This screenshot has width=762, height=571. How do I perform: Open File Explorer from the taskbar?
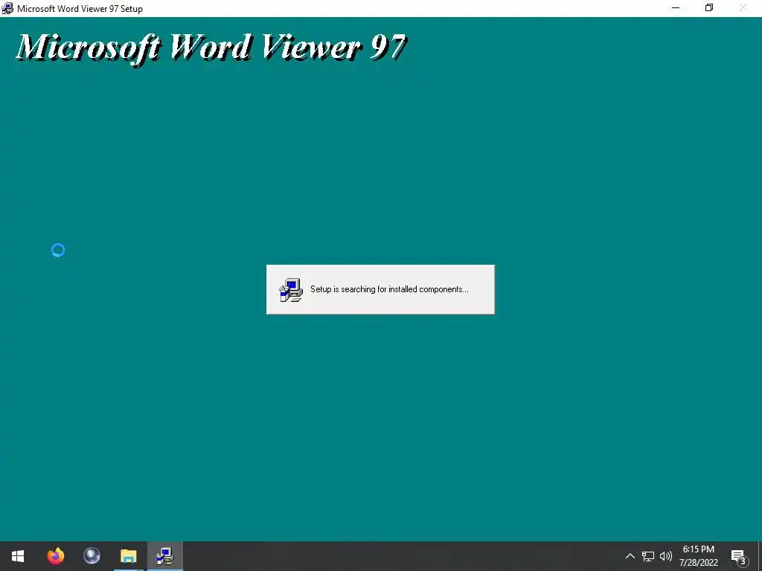click(x=128, y=556)
